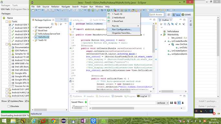Open the File menu
Image resolution: width=221 pixels, height=124 pixels.
tap(33, 6)
